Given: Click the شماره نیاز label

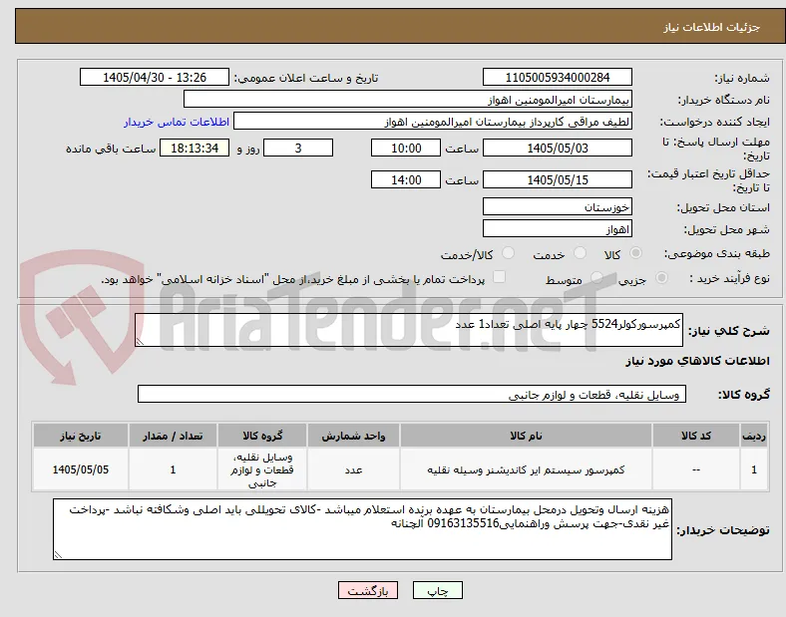Looking at the screenshot, I should tap(742, 78).
